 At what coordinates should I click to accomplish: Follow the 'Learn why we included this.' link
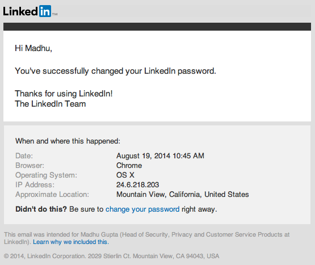point(71,242)
